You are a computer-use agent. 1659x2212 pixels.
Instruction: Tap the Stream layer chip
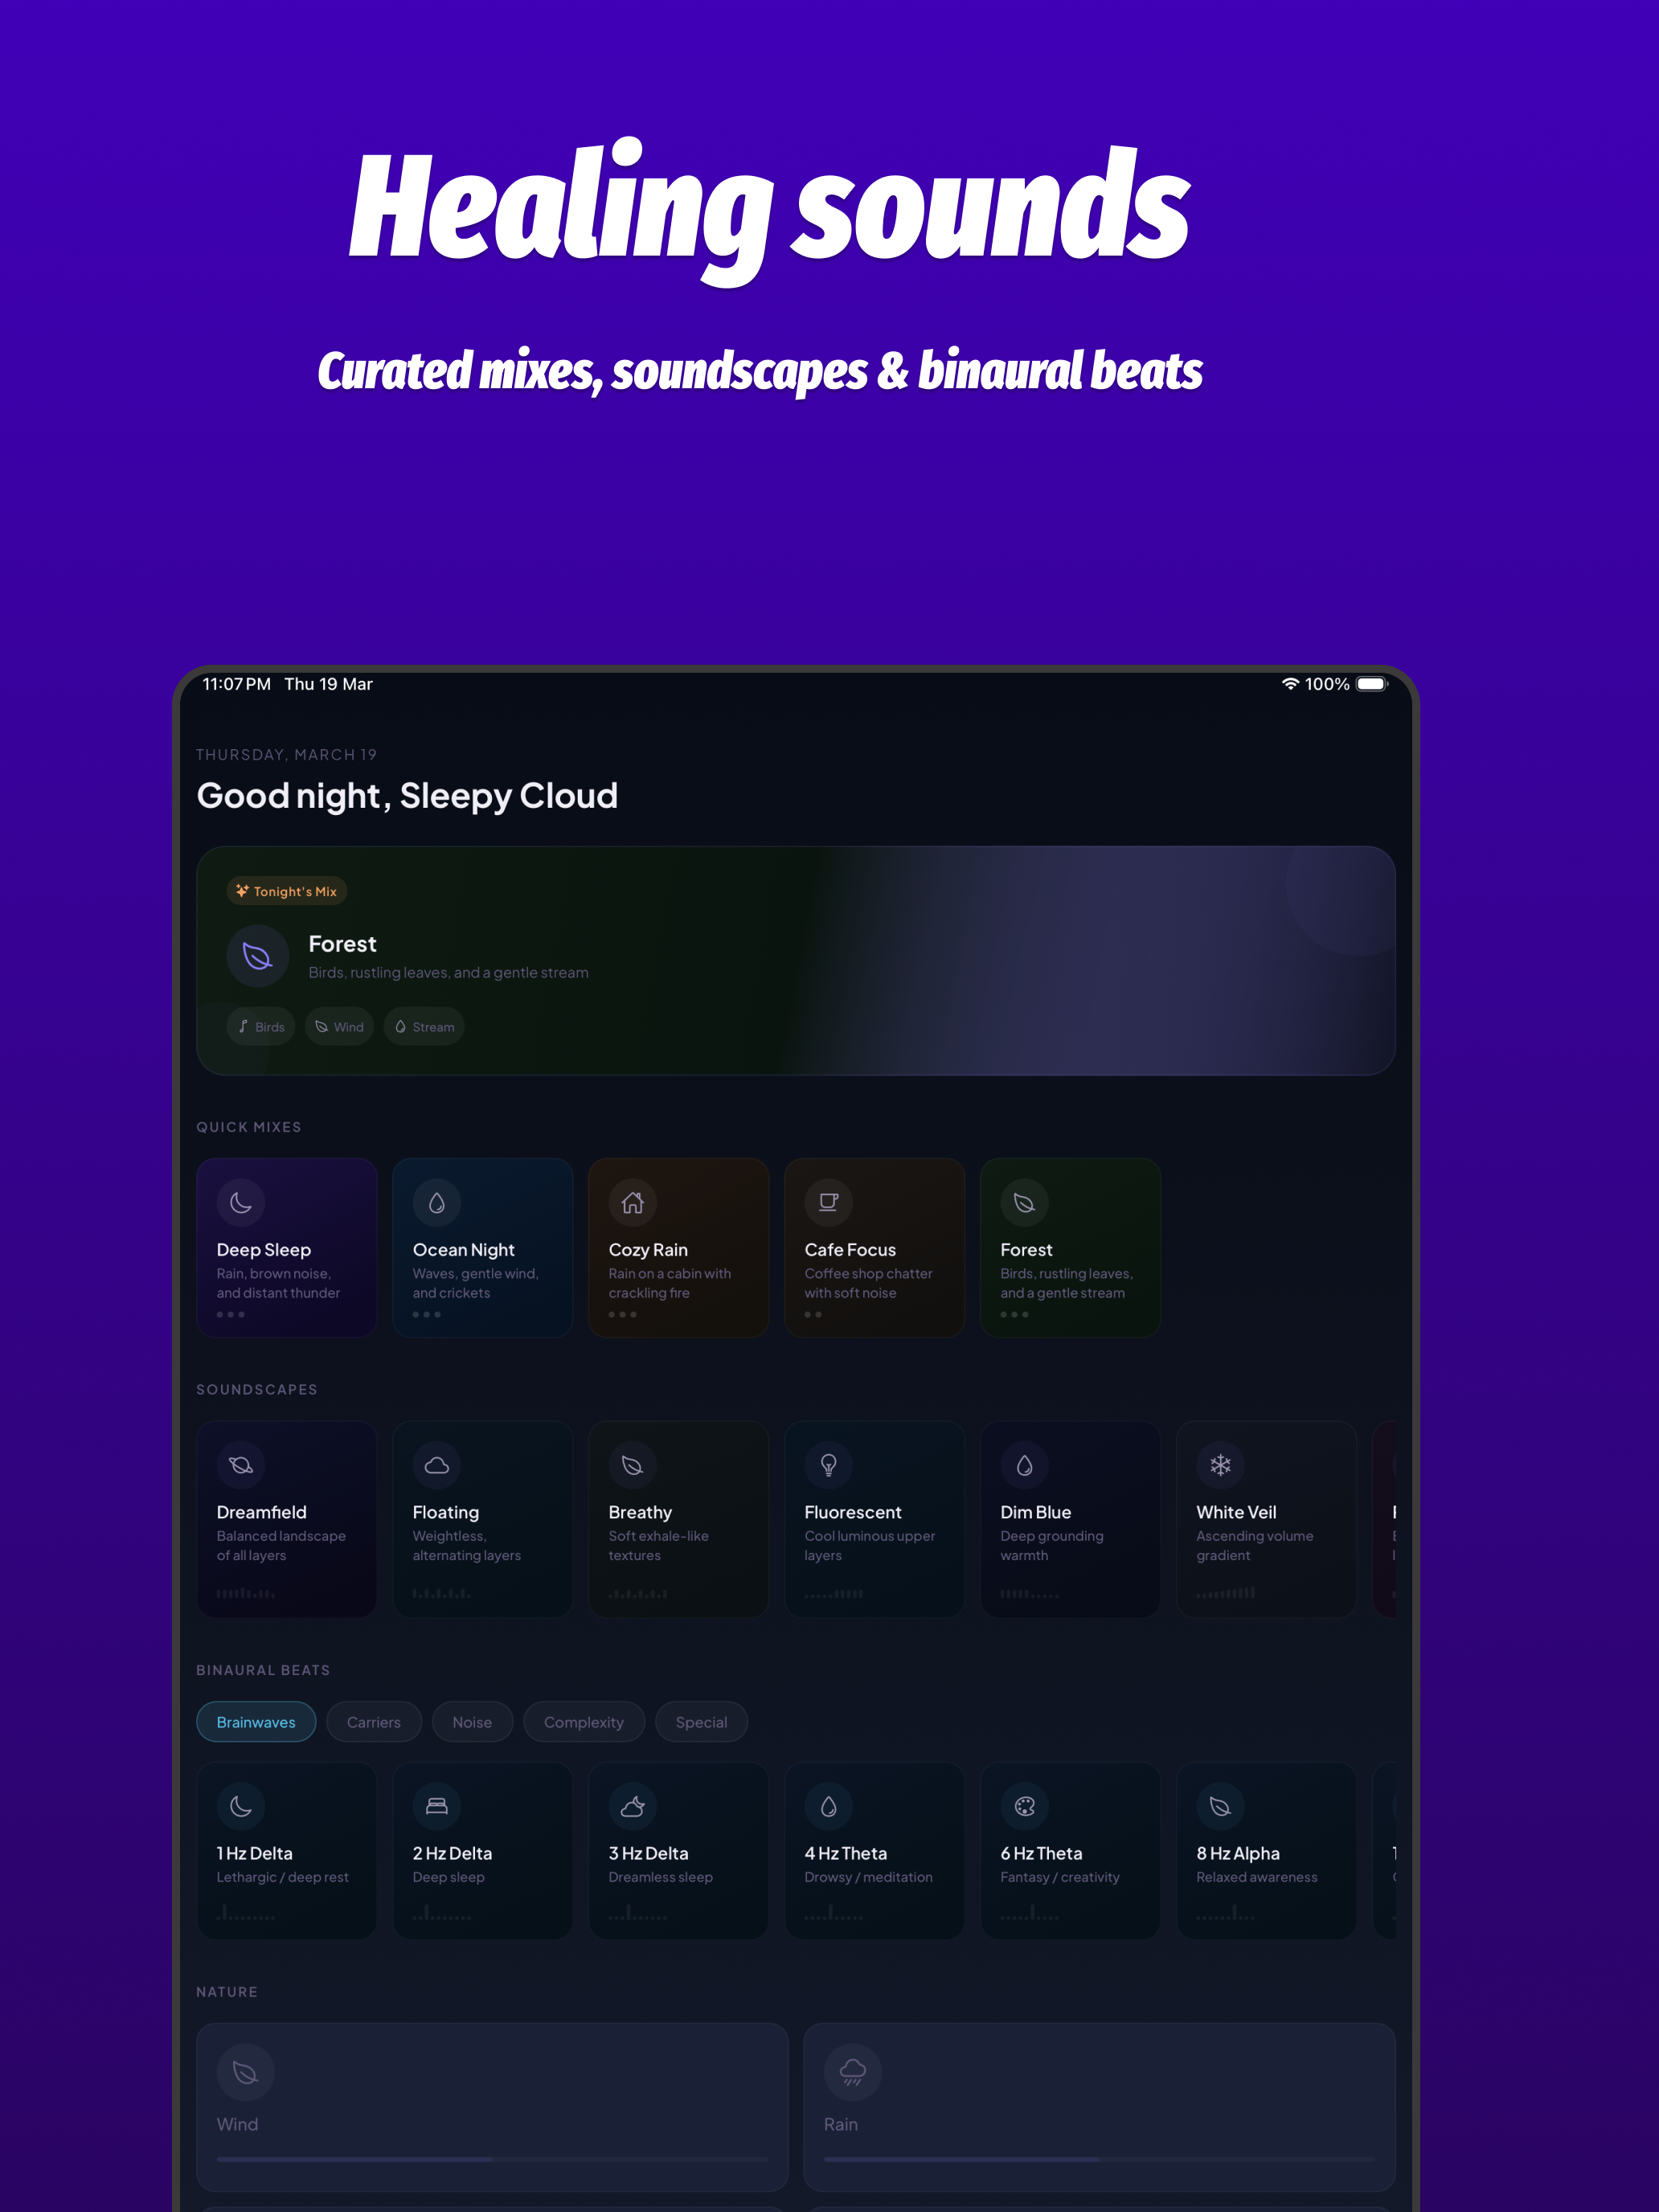(424, 1027)
